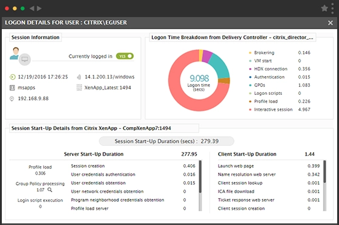The width and height of the screenshot is (339, 225).
Task: Click the yellow Brokering legend dot
Action: click(250, 52)
